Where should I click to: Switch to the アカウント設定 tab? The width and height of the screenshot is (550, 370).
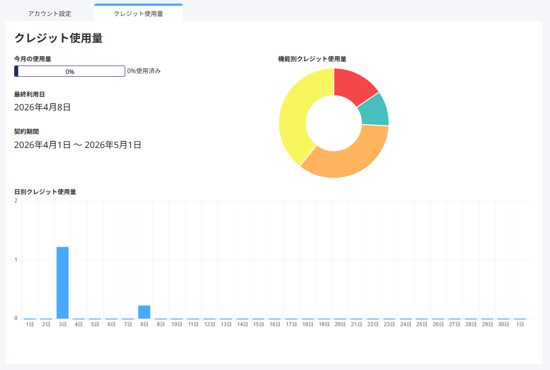point(50,13)
